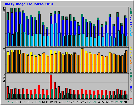Select day label 5 on x-axis
The height and width of the screenshot is (105, 134).
point(24,102)
